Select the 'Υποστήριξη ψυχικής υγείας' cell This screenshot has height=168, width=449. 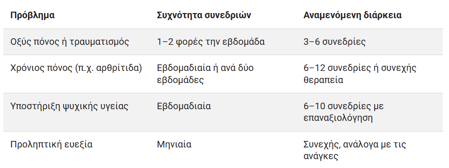(x=69, y=106)
